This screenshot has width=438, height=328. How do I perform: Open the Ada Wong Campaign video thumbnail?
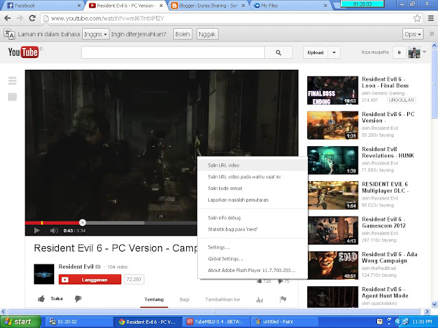(333, 265)
